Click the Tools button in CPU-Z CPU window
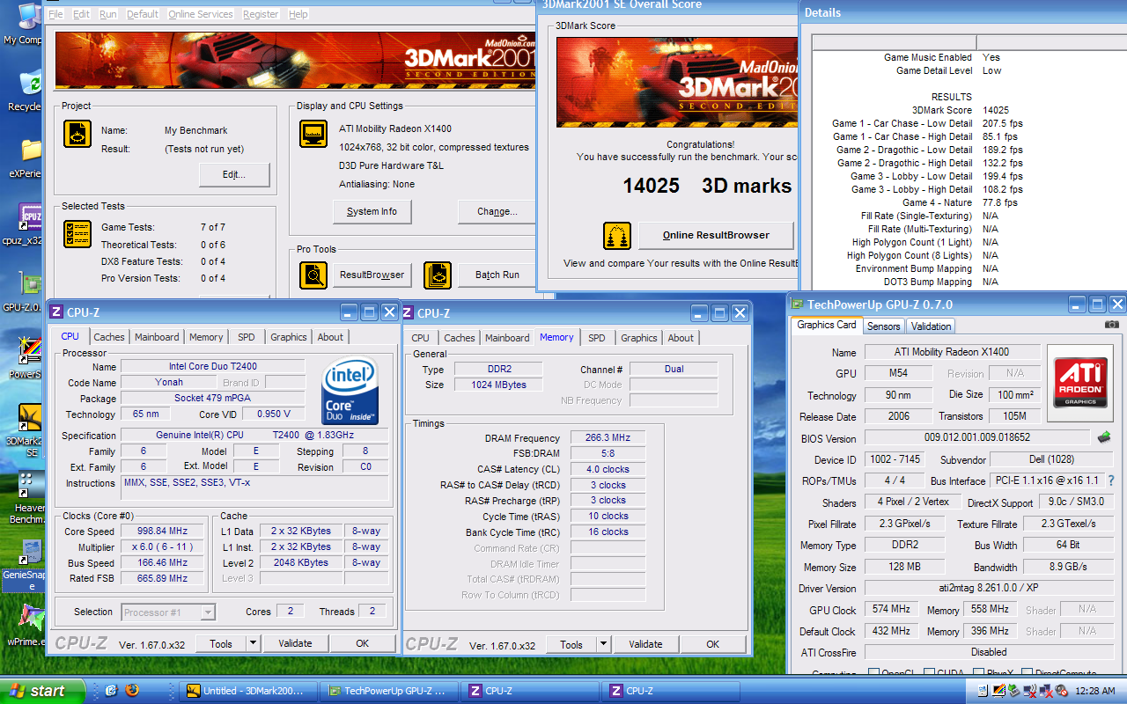Viewport: 1127px width, 704px height. tap(221, 643)
